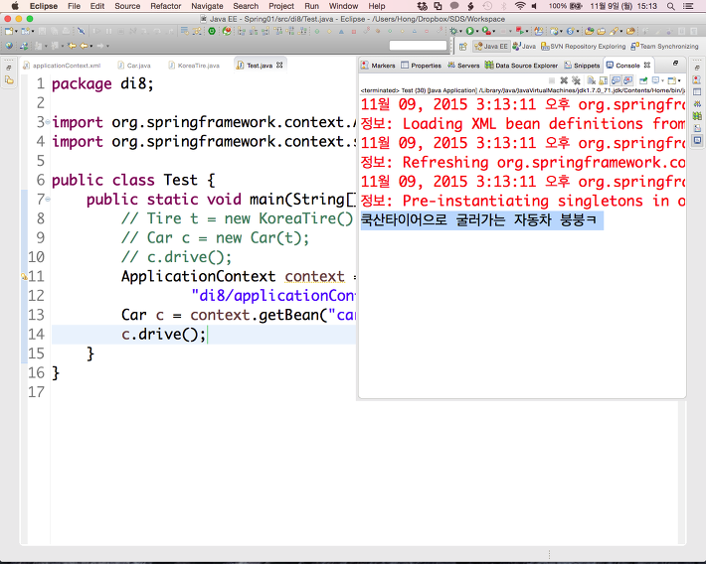Image resolution: width=706 pixels, height=564 pixels.
Task: Switch to Car.java editor tab
Action: [134, 66]
